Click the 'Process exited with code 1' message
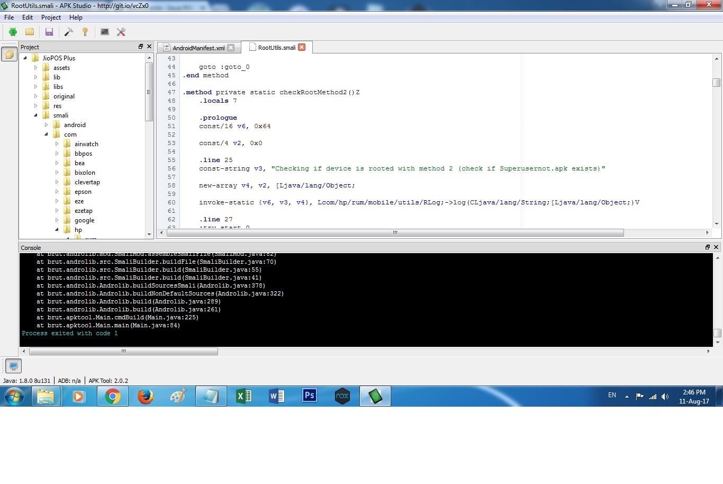This screenshot has height=484, width=723. coord(70,333)
